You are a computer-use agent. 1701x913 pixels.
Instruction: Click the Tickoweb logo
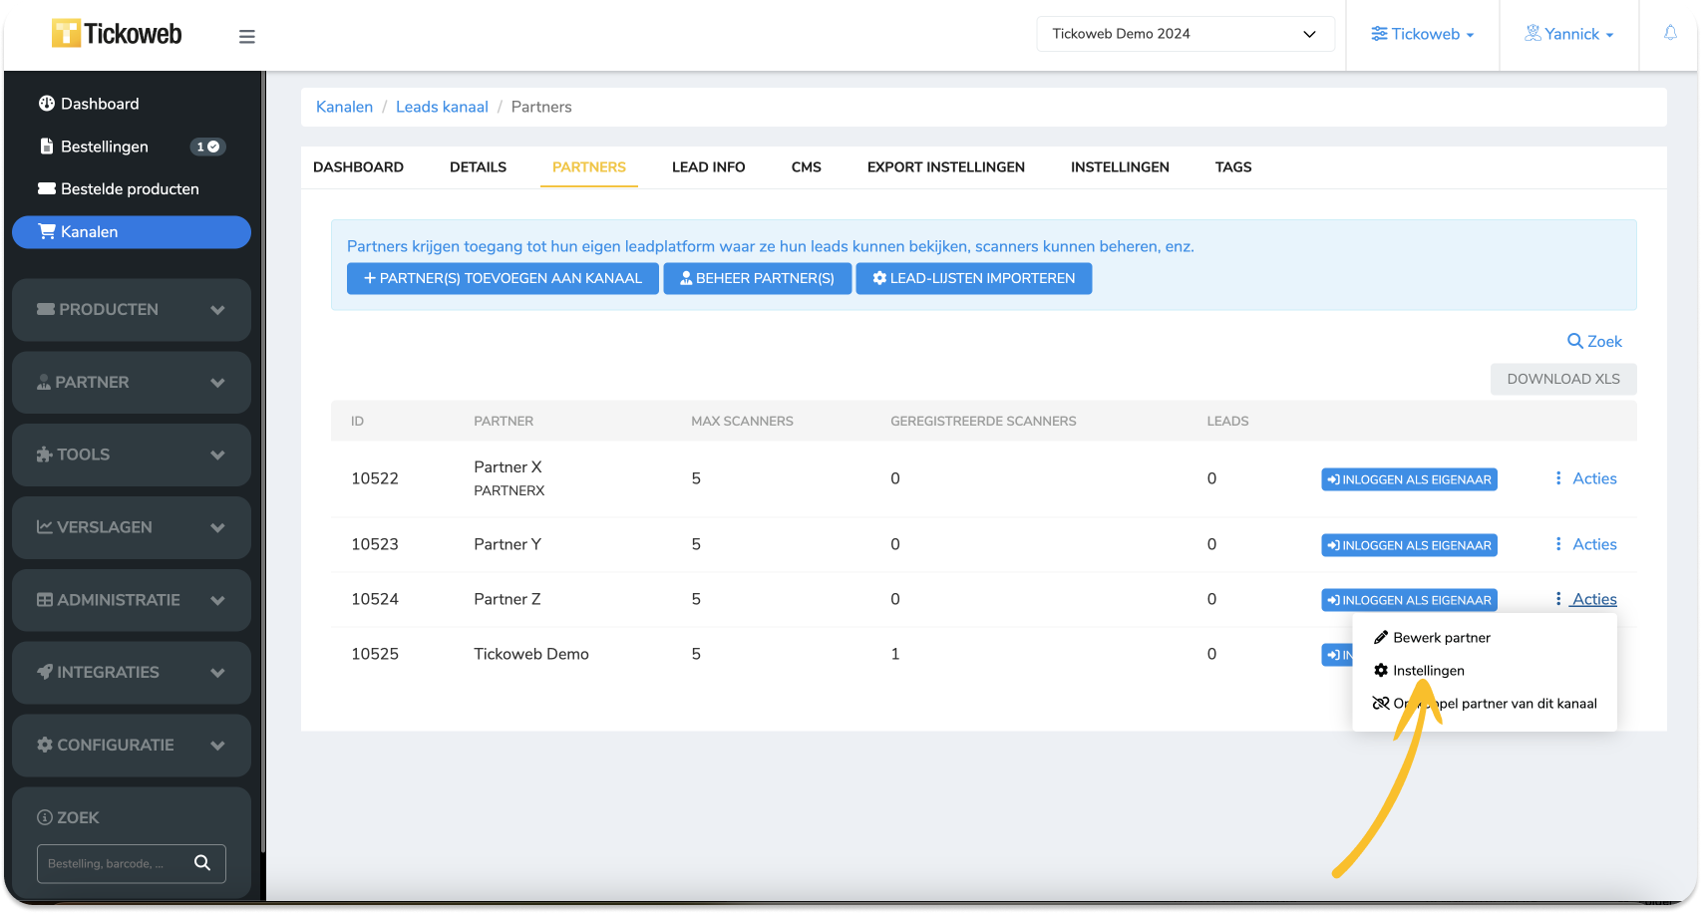tap(117, 34)
